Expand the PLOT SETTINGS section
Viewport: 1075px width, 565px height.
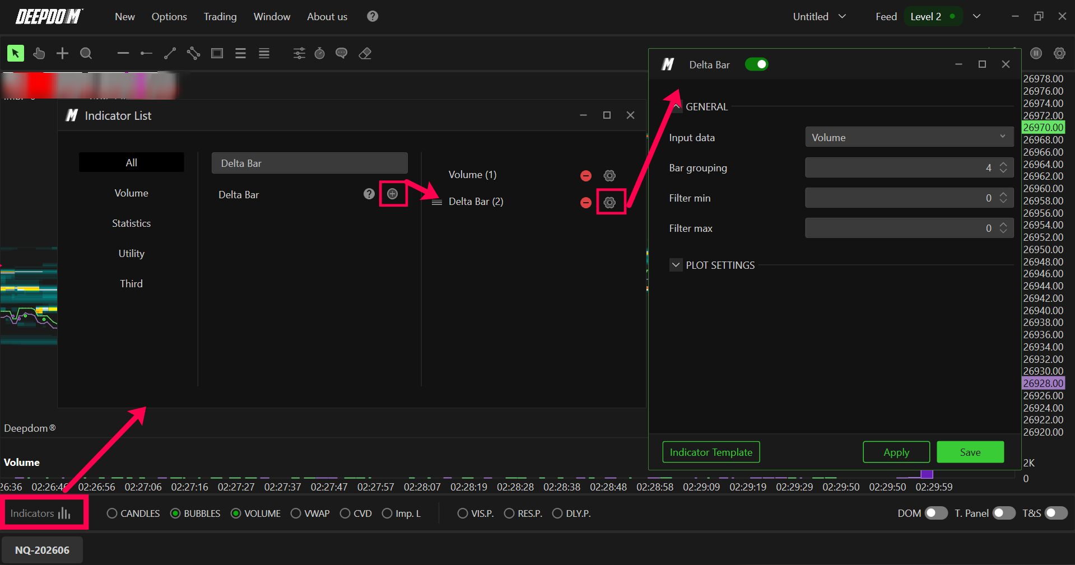(676, 265)
